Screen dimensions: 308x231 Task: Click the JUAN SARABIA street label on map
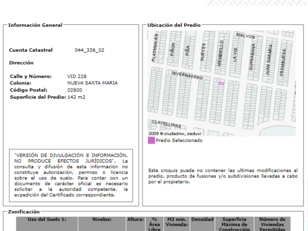(269, 59)
